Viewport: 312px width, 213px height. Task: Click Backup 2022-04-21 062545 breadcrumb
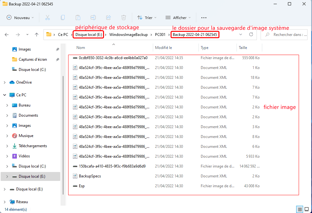click(195, 35)
